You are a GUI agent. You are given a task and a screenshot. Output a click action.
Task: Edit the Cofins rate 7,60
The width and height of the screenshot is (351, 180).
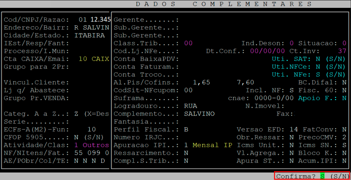click(245, 82)
